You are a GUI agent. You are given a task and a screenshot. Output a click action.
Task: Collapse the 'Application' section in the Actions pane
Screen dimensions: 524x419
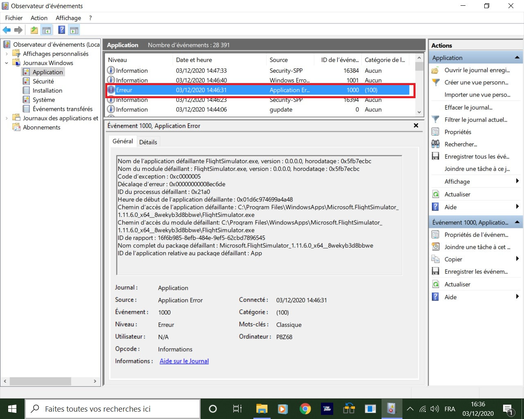click(517, 58)
